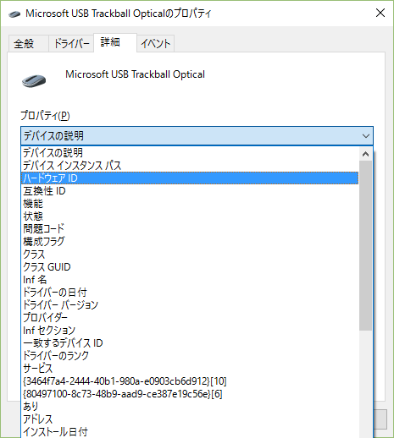Click the large trackball device icon
The image size is (394, 438).
pyautogui.click(x=34, y=80)
